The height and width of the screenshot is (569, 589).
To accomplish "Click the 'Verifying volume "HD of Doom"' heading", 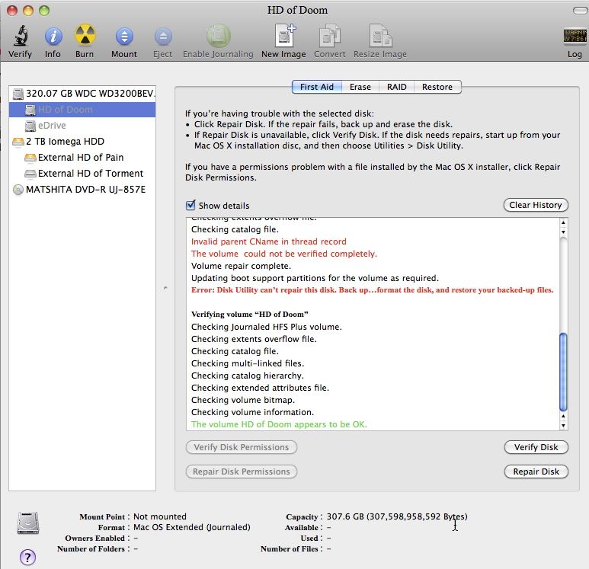I will click(249, 315).
